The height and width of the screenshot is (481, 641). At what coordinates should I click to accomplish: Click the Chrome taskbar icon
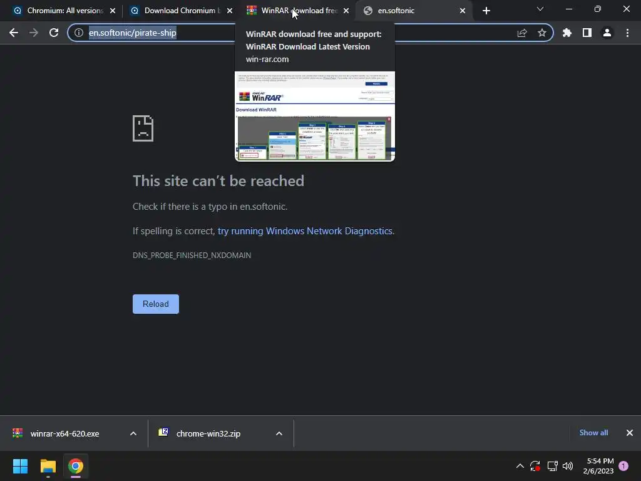click(76, 466)
